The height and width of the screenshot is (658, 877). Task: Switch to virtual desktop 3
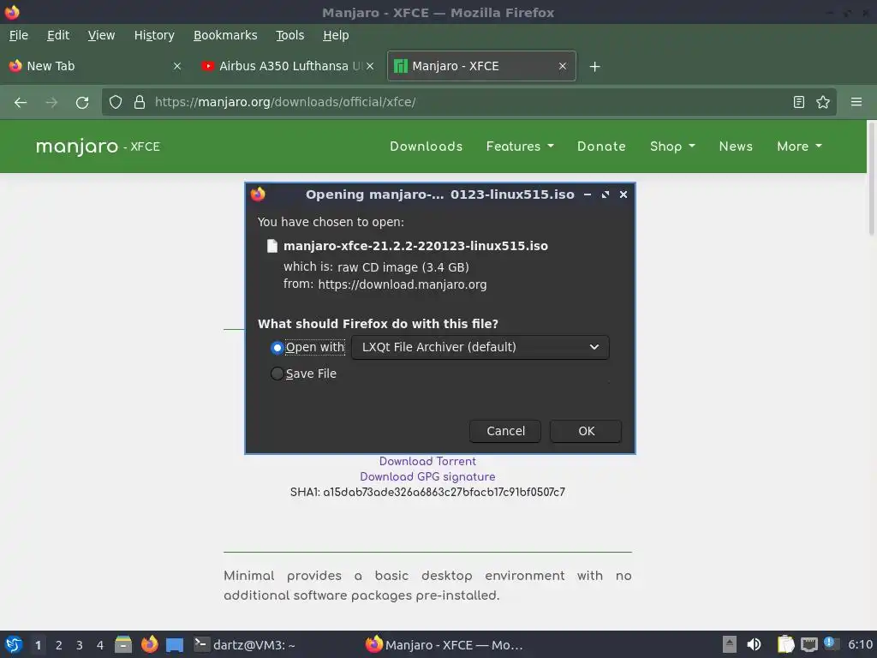(x=80, y=645)
